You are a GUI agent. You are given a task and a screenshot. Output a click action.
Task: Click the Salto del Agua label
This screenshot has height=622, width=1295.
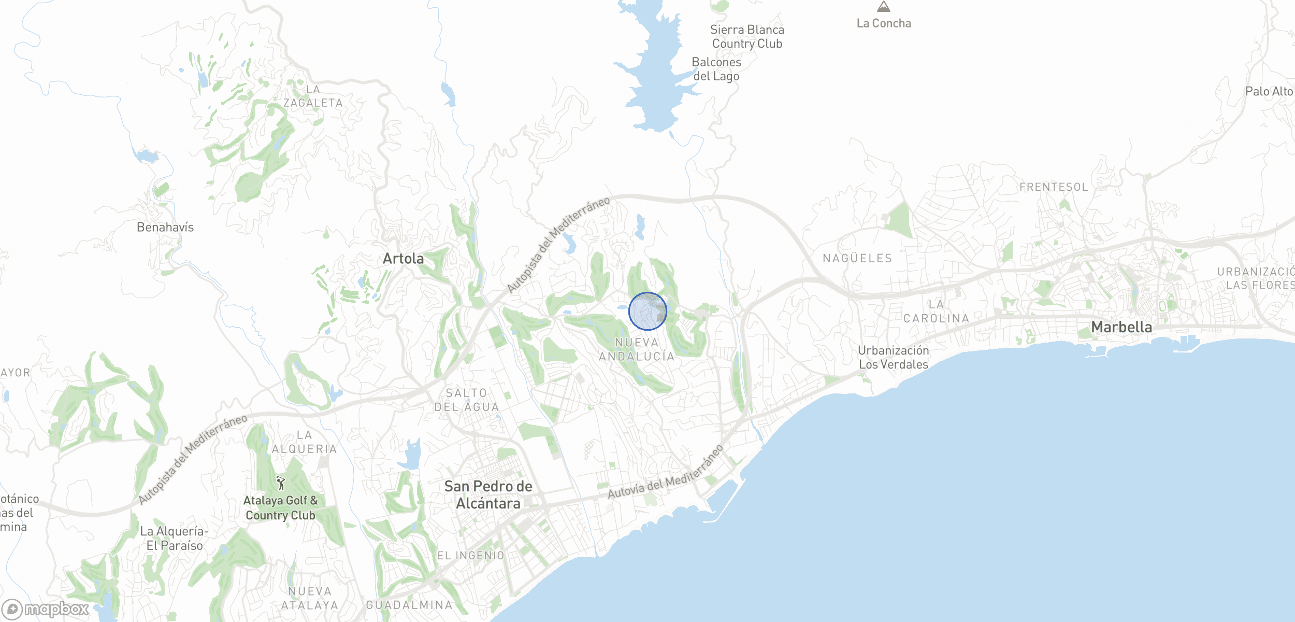[x=467, y=400]
